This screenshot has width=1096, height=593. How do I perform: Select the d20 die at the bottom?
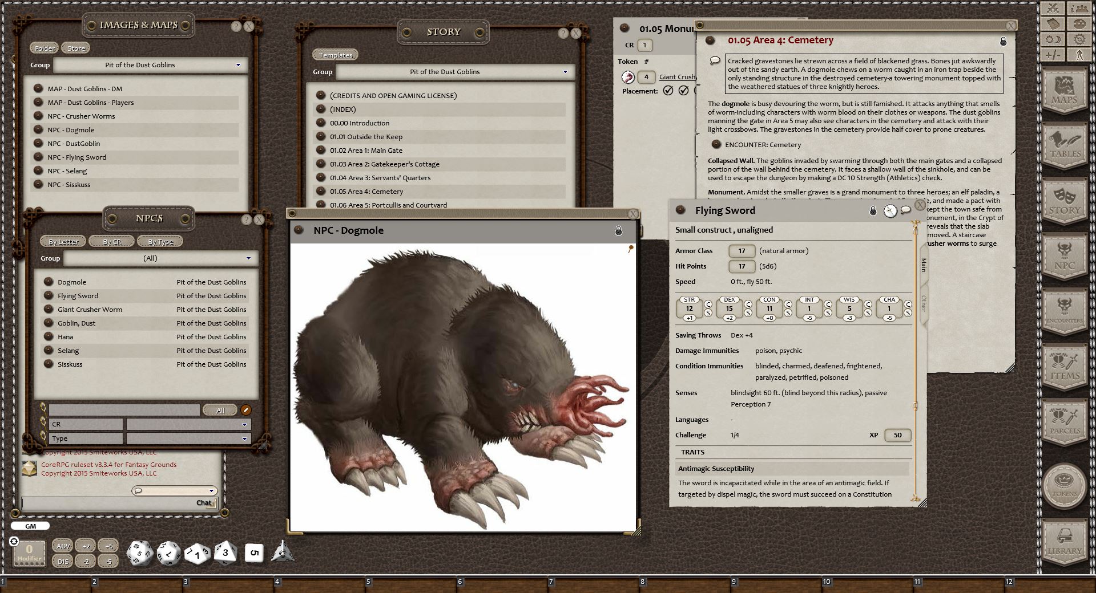pyautogui.click(x=139, y=552)
